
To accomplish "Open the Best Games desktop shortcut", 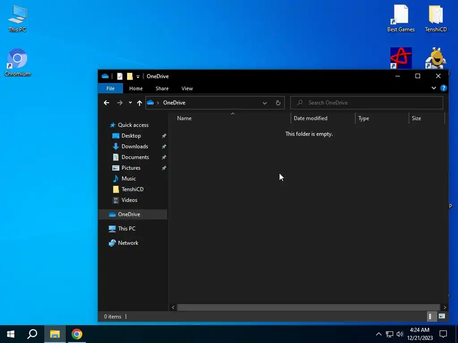I will coord(401,18).
